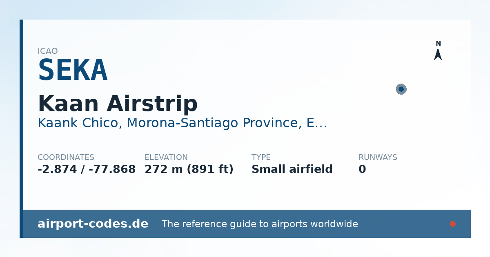
Task: Click the Small airfield type value
Action: [x=292, y=169]
